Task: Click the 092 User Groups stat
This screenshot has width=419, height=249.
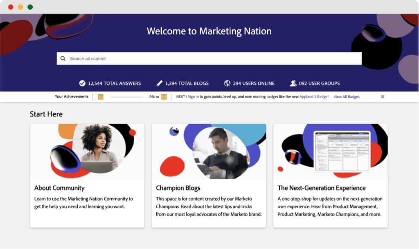Action: point(315,83)
